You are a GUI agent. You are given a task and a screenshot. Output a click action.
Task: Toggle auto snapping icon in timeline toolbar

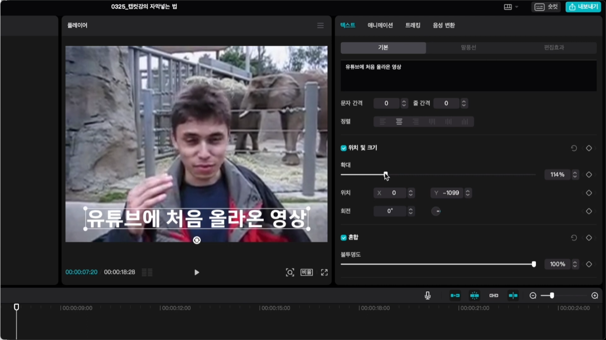[x=475, y=295]
